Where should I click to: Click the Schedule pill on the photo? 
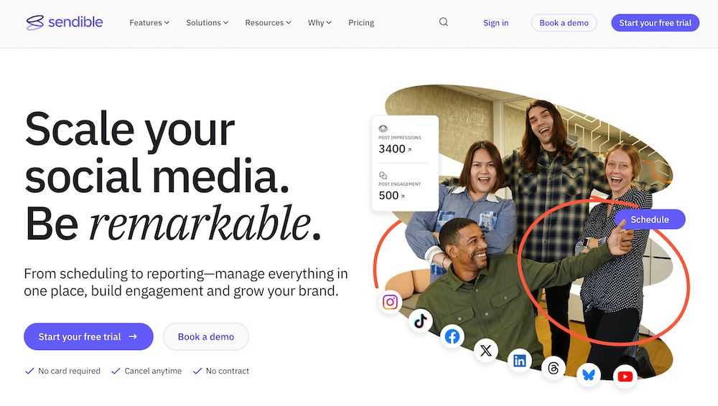(650, 219)
